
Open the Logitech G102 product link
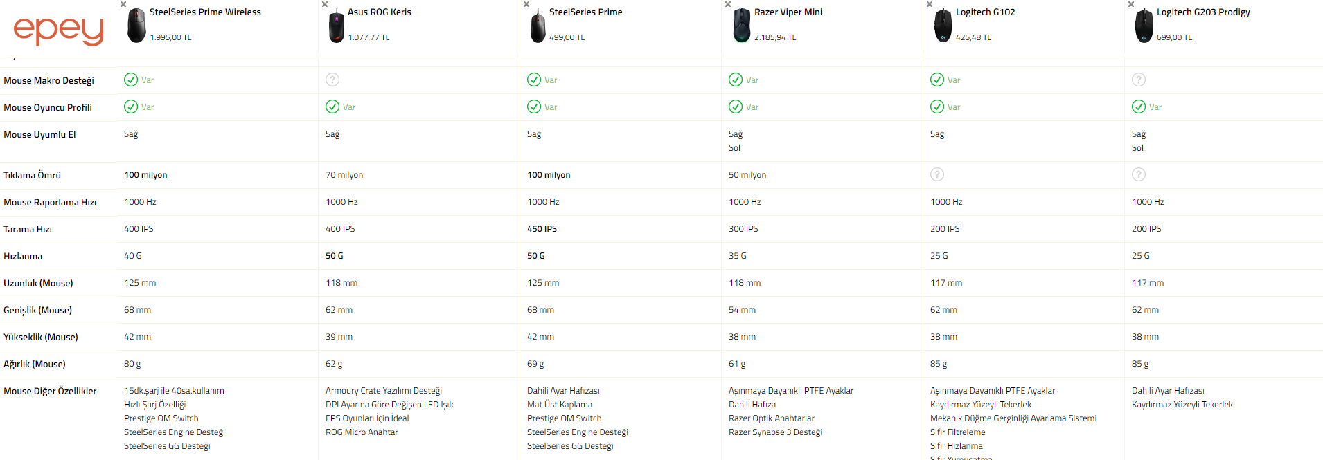(x=985, y=12)
